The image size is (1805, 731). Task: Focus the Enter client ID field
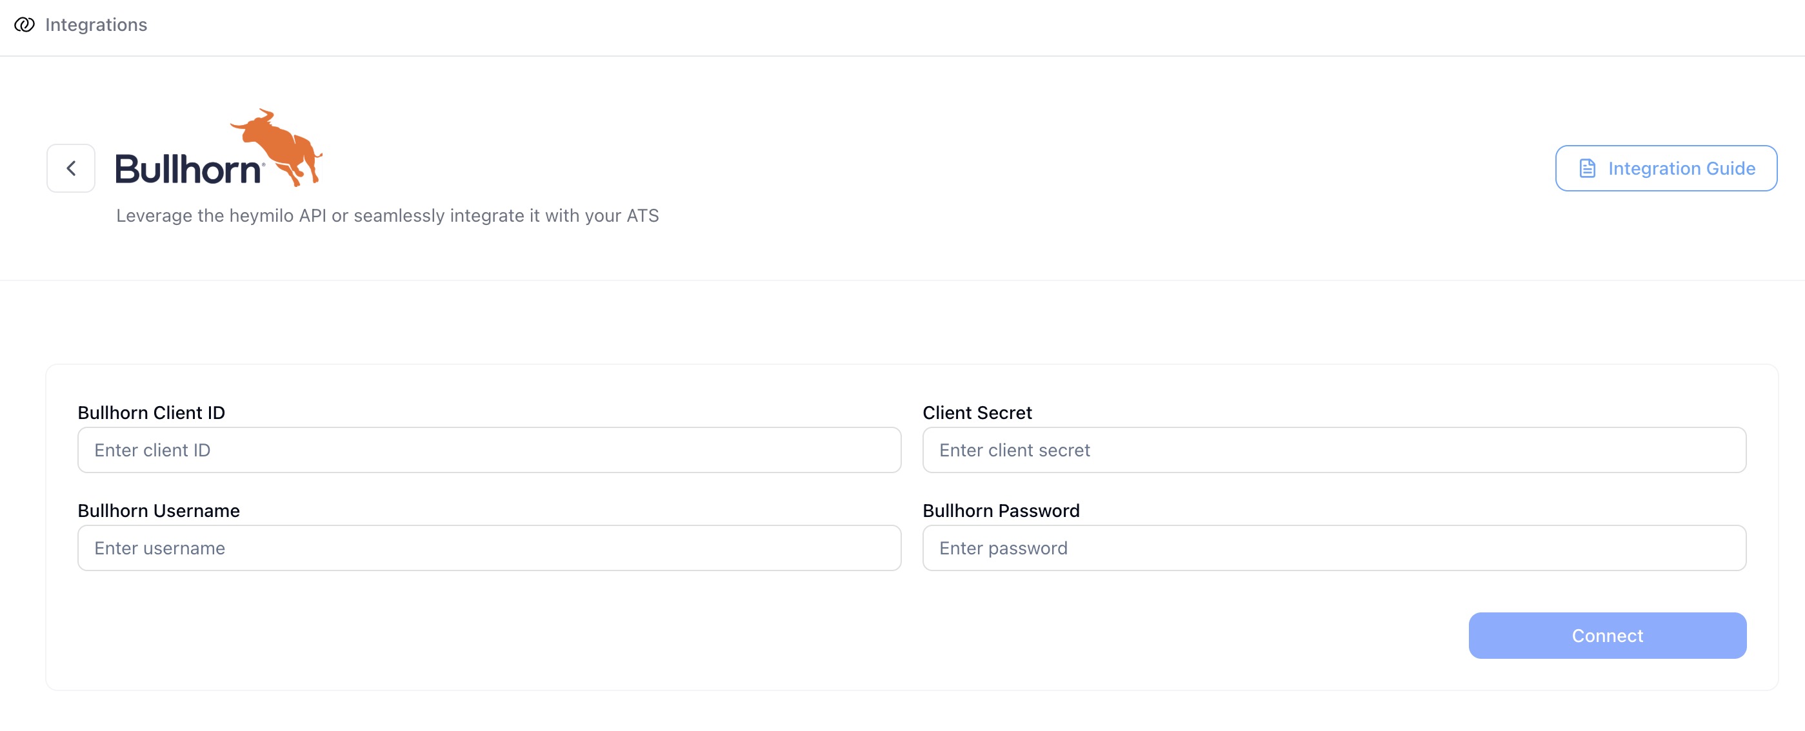click(488, 450)
